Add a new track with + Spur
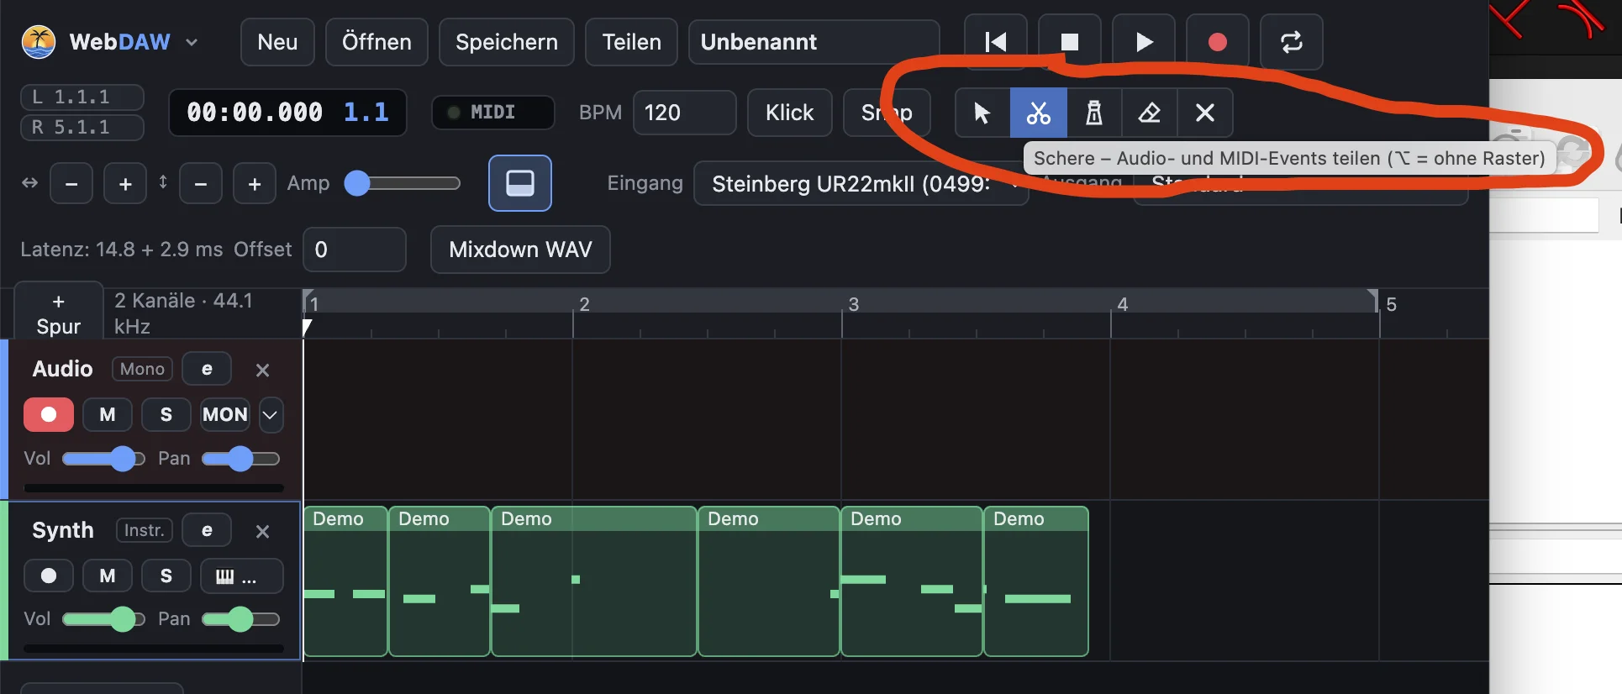 coord(59,313)
